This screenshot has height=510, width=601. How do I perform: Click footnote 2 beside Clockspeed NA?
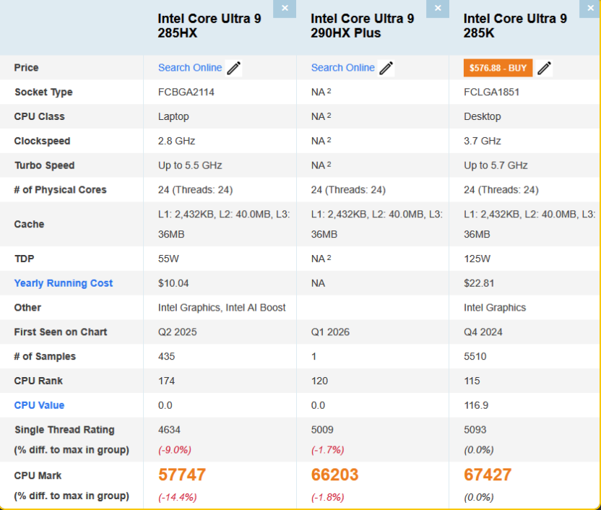(329, 140)
